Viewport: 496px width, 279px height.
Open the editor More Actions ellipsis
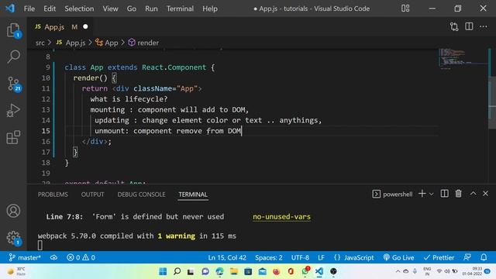(x=484, y=26)
